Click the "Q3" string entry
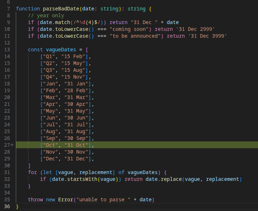 49,70
